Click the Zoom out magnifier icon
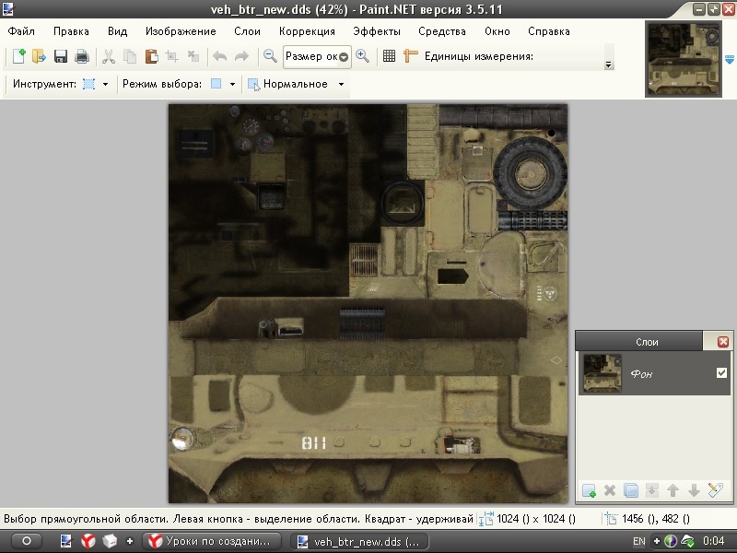The image size is (737, 553). tap(270, 56)
